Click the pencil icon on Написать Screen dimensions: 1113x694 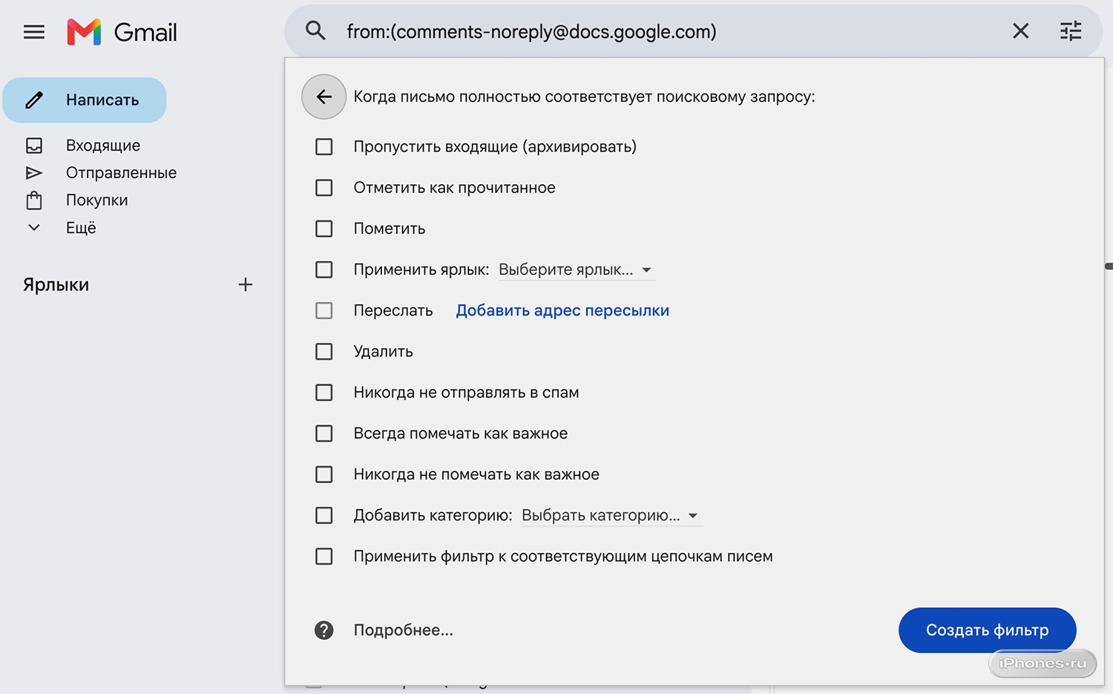pos(34,100)
